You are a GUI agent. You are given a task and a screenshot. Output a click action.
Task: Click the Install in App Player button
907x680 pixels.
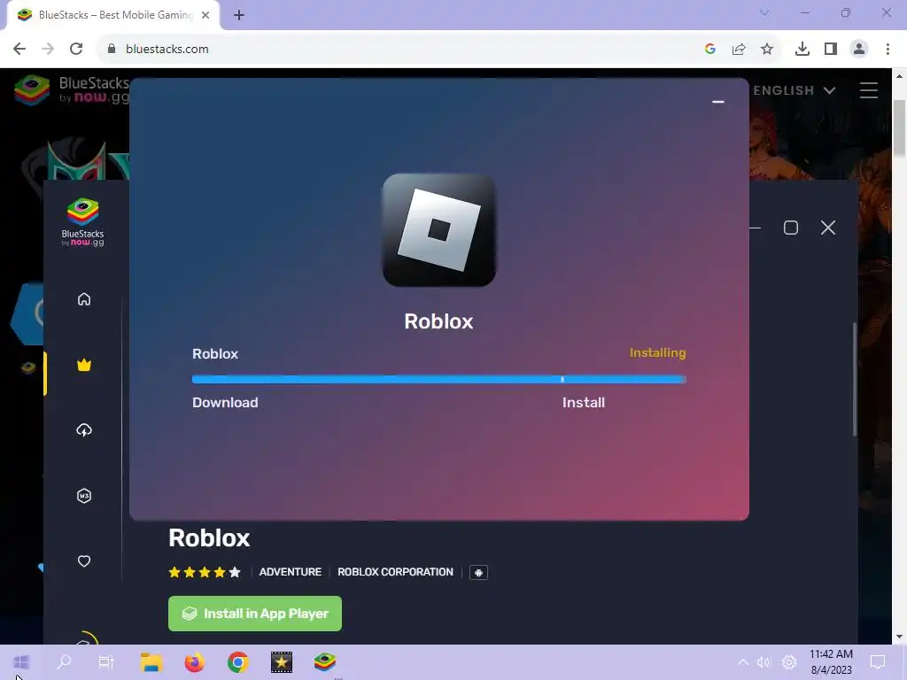click(255, 614)
